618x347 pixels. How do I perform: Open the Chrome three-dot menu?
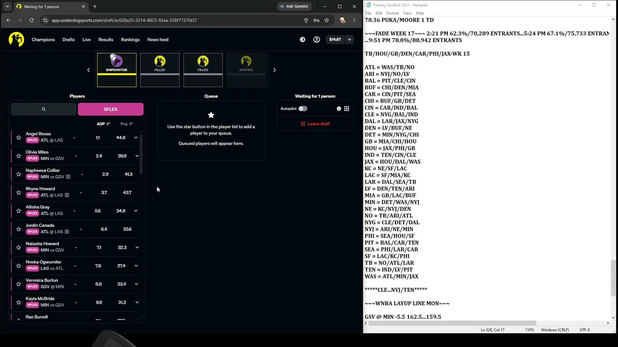coord(354,20)
